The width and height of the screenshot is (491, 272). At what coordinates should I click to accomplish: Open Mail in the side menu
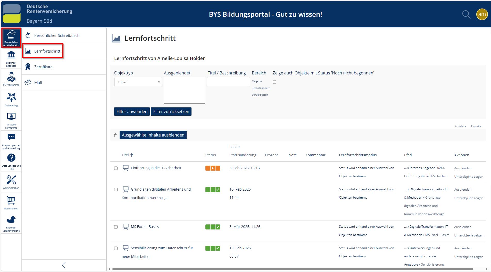coord(38,83)
